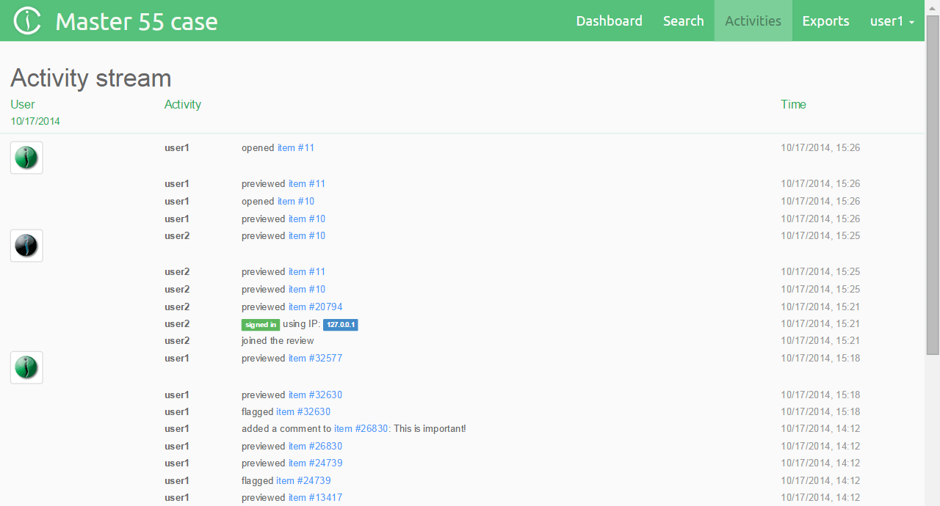The width and height of the screenshot is (940, 506).
Task: Click the vertical scrollbar thumb
Action: tap(932, 183)
